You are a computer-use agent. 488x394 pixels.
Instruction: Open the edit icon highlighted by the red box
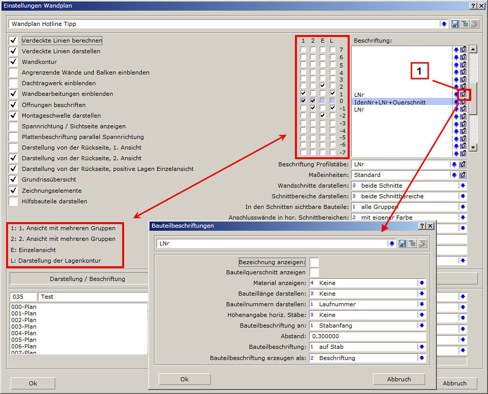(463, 94)
